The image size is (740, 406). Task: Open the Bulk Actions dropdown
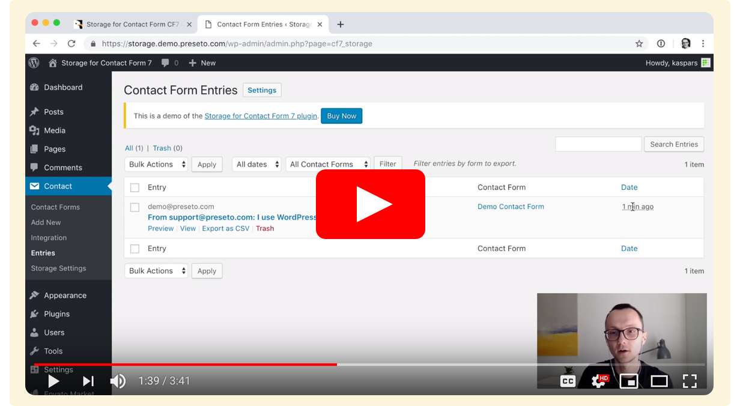(x=156, y=164)
